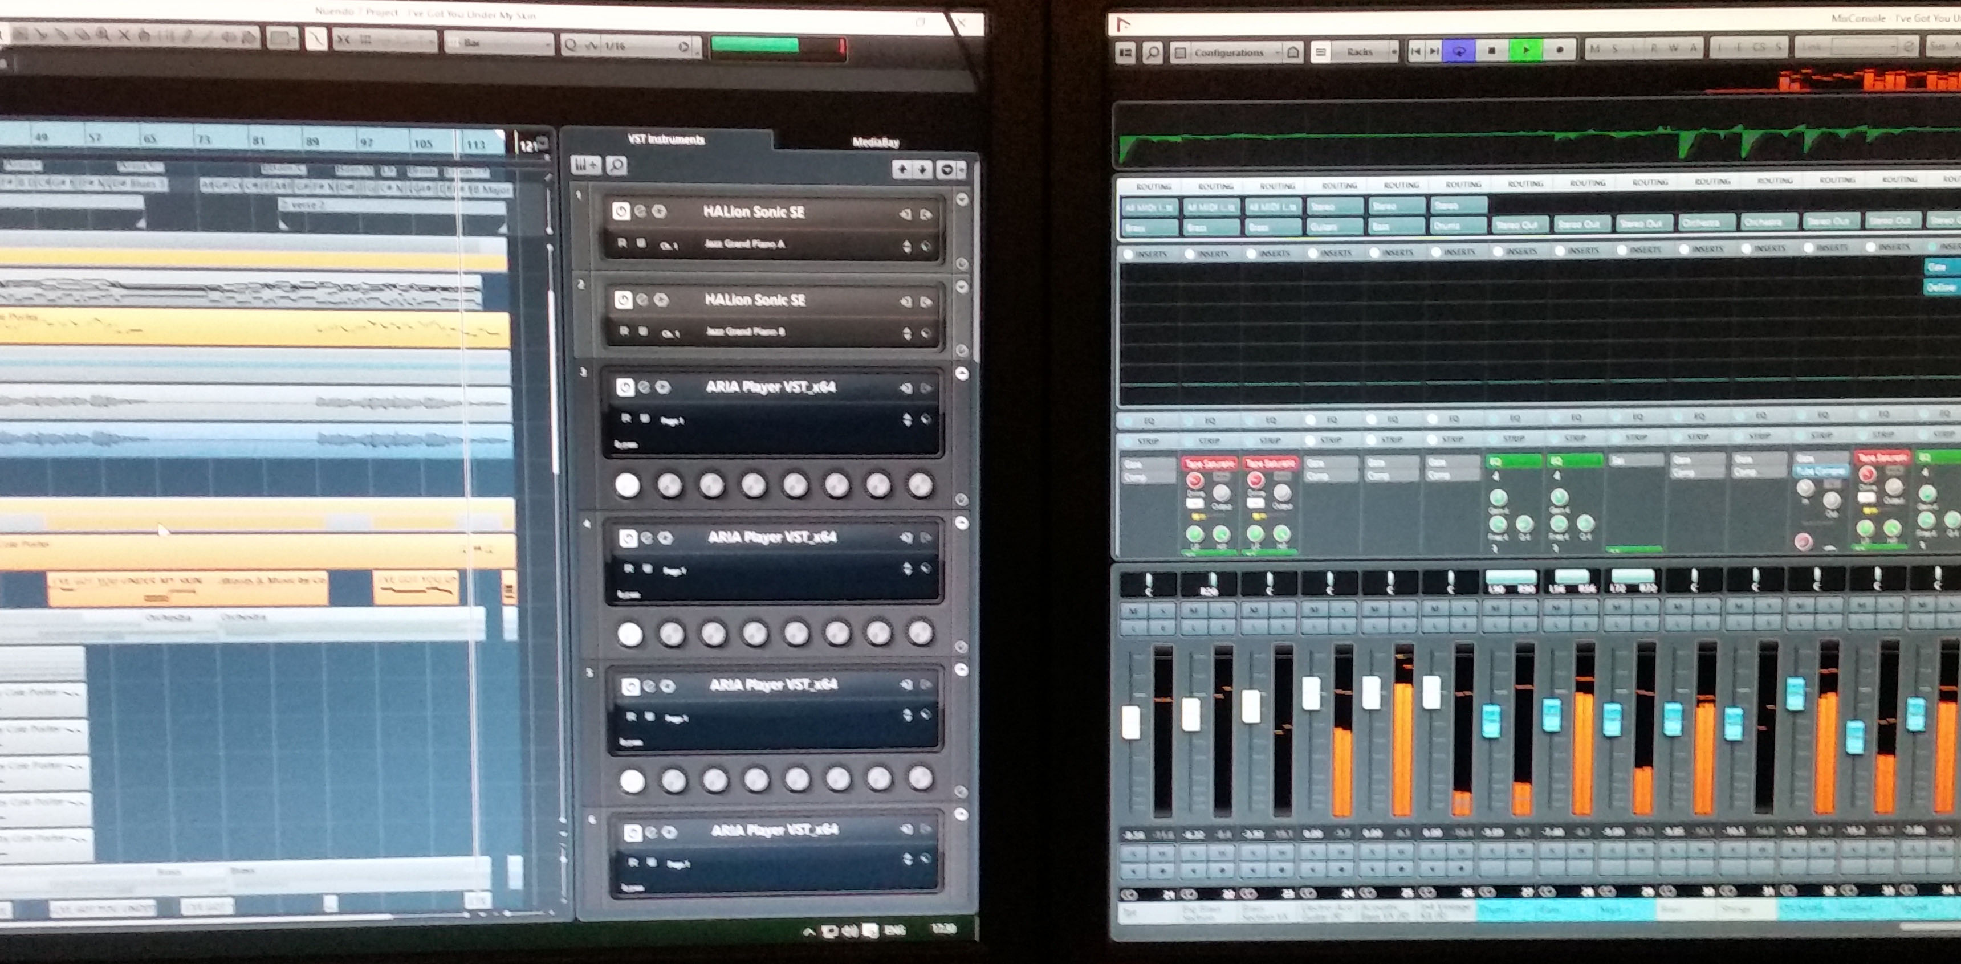Click the up arrow in VST rack header
Viewport: 1961px width, 964px height.
(x=902, y=169)
